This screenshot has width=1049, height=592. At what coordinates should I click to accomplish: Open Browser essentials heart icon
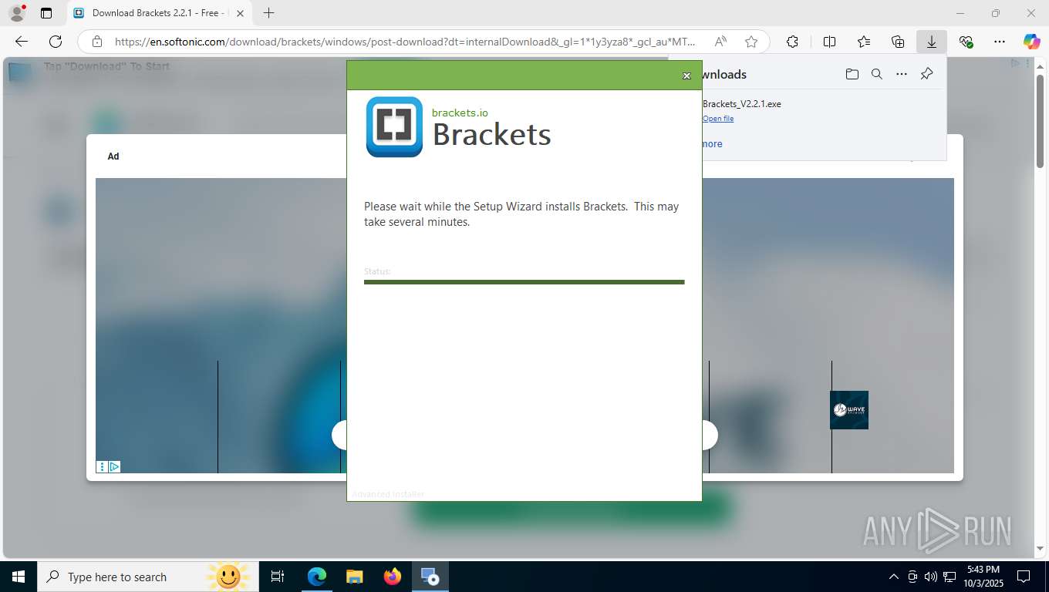pyautogui.click(x=966, y=42)
